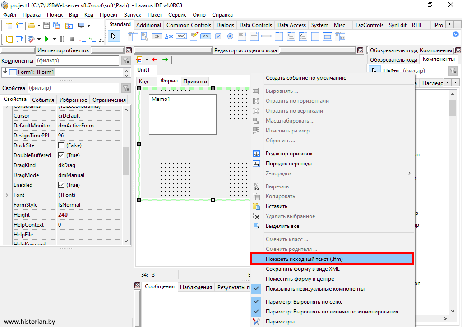Toggle the Enabled property checkbox
This screenshot has width=462, height=327.
(x=61, y=185)
